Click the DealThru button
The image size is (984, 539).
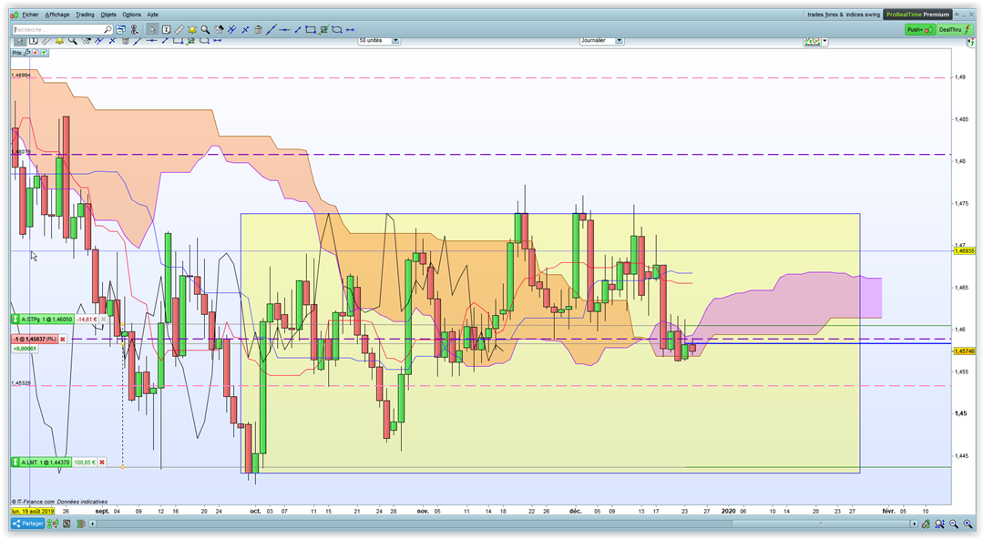(955, 29)
